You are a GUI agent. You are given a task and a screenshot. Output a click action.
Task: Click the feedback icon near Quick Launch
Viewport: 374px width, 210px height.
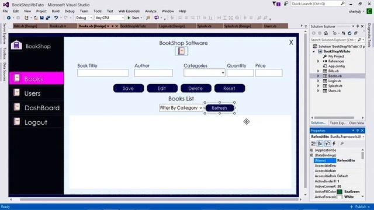[286, 4]
